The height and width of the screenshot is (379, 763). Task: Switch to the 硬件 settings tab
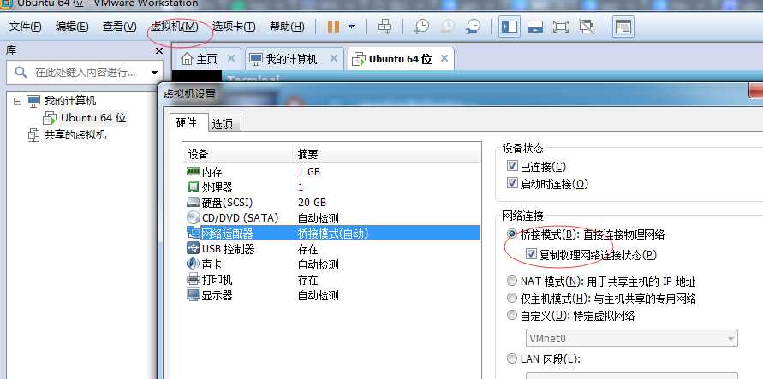[187, 122]
